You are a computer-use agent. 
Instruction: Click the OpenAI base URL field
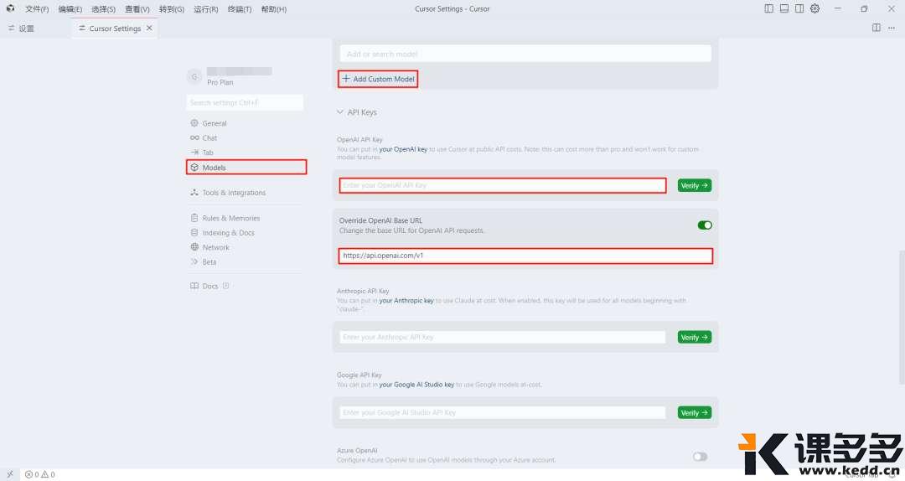coord(525,256)
